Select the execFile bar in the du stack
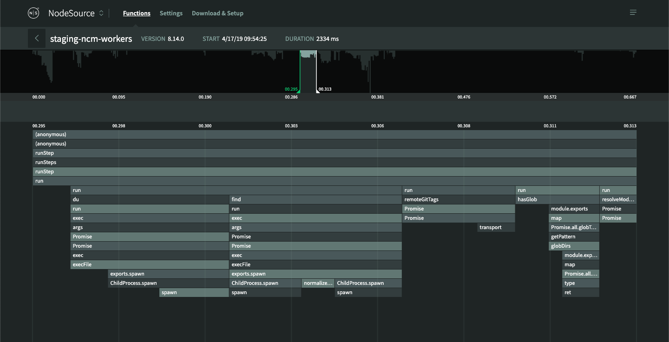This screenshot has width=669, height=342. tap(150, 265)
